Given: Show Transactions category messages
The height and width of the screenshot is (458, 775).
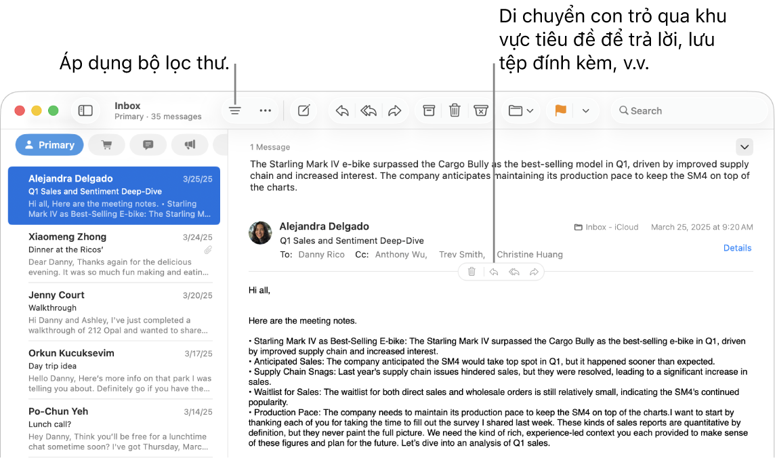Looking at the screenshot, I should 106,144.
